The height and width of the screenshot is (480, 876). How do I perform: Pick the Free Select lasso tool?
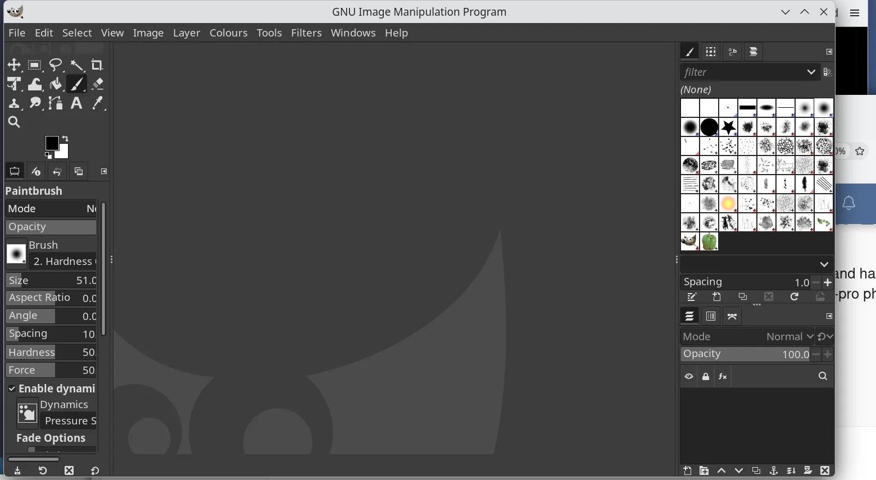coord(56,65)
